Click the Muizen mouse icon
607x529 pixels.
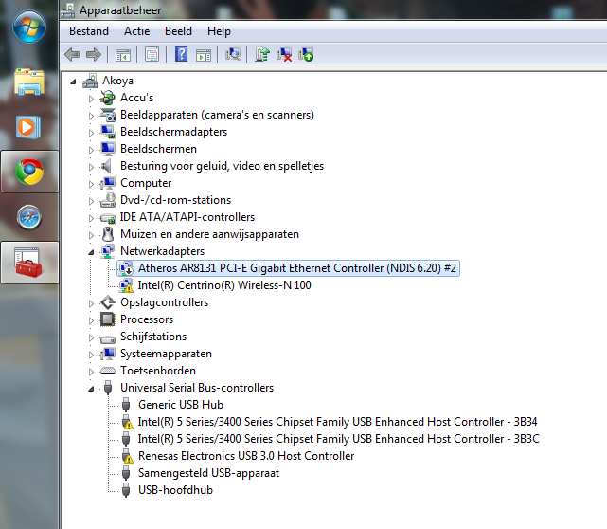(108, 234)
